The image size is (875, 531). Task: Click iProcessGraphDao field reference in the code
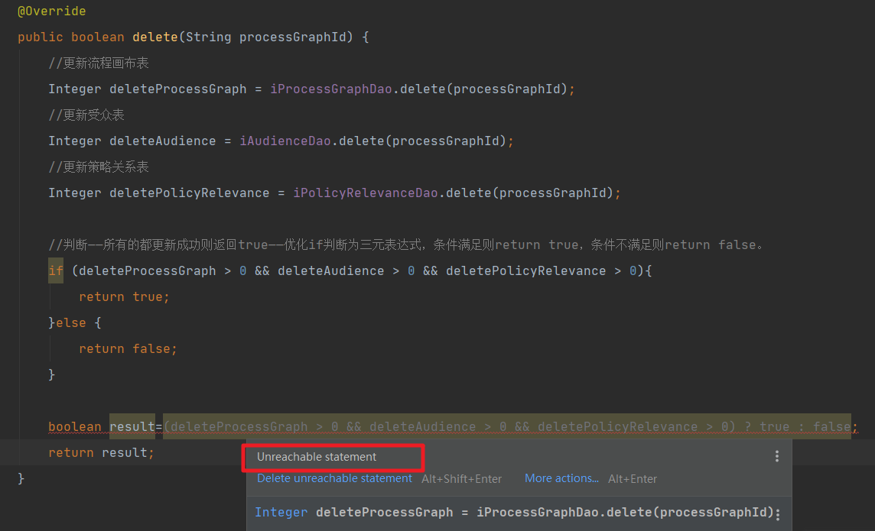[x=331, y=89]
